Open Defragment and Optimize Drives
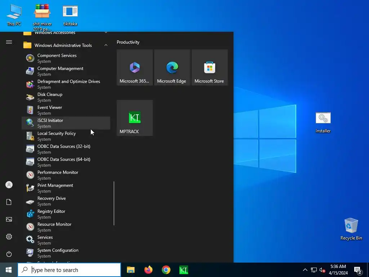Image resolution: width=369 pixels, height=277 pixels. [x=66, y=84]
